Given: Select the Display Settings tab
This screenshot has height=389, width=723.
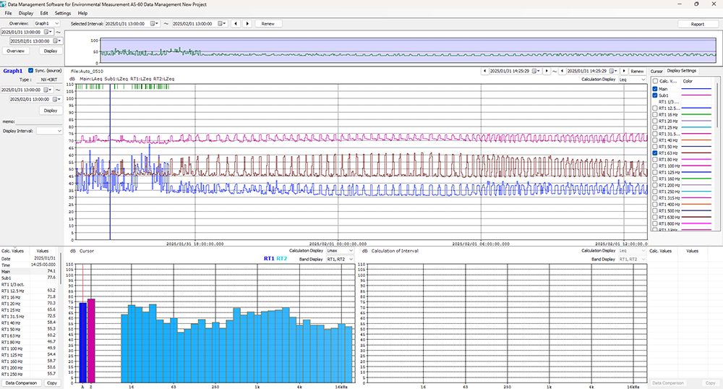Looking at the screenshot, I should coord(682,71).
